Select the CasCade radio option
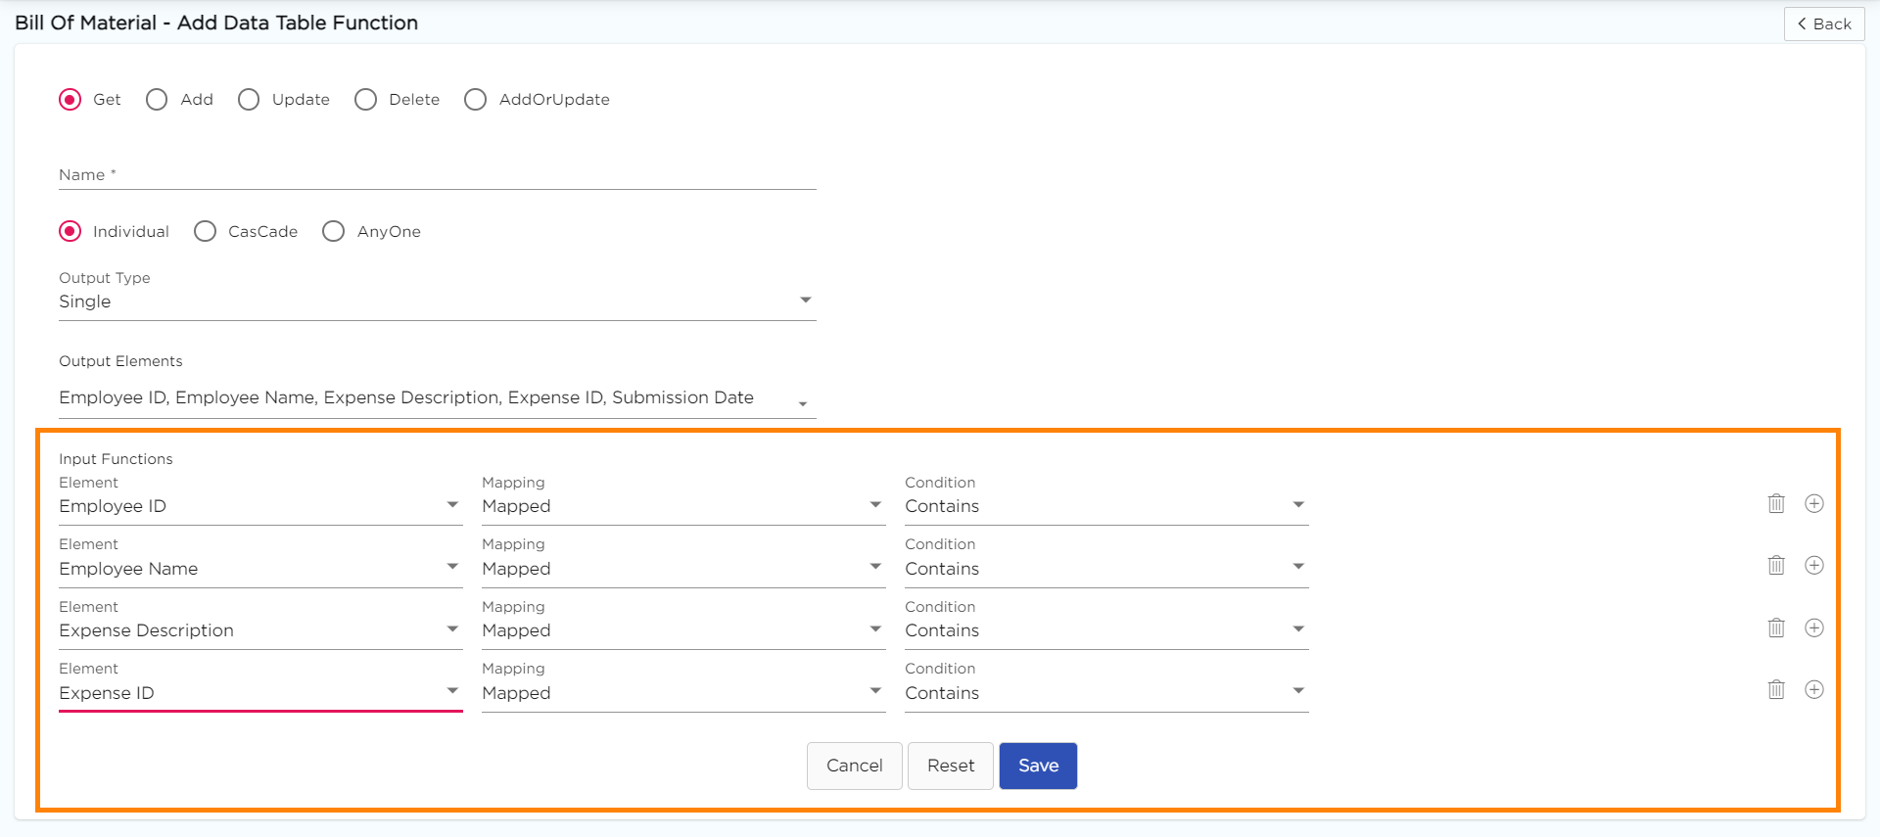 [205, 232]
